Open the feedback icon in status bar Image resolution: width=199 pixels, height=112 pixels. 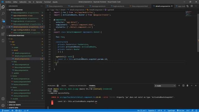pyautogui.click(x=192, y=111)
